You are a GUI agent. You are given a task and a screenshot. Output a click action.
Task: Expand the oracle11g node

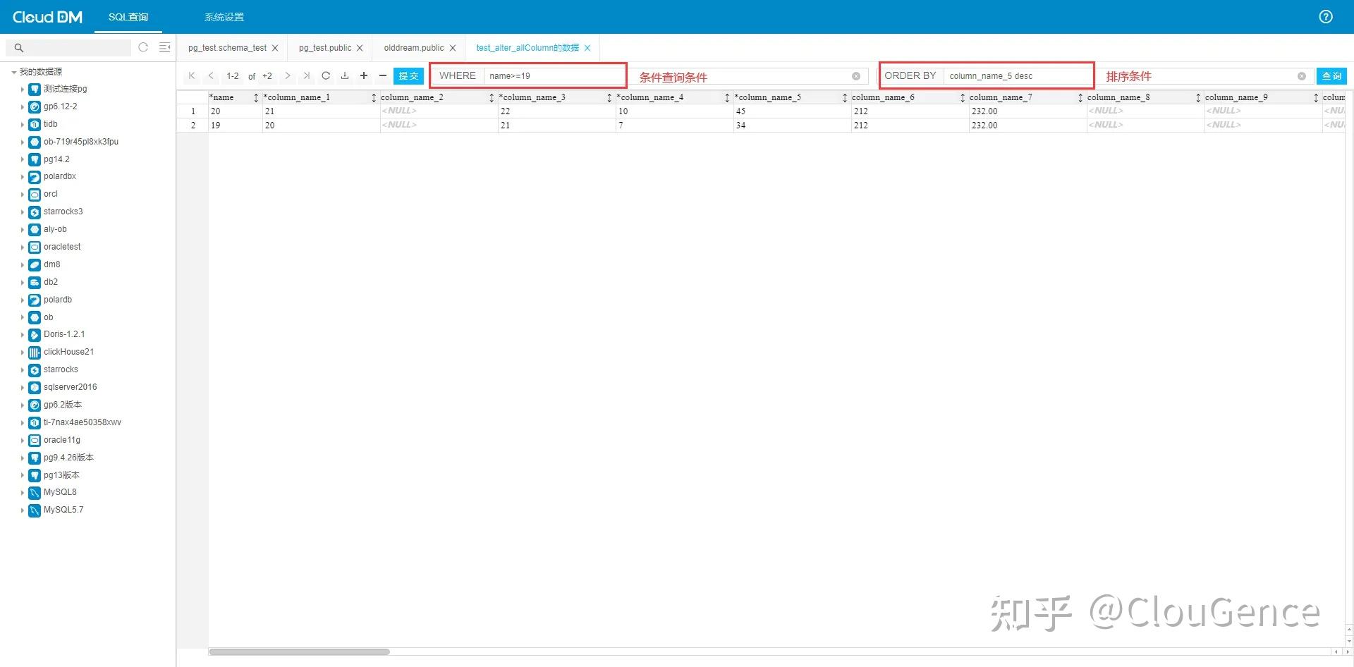pos(23,439)
